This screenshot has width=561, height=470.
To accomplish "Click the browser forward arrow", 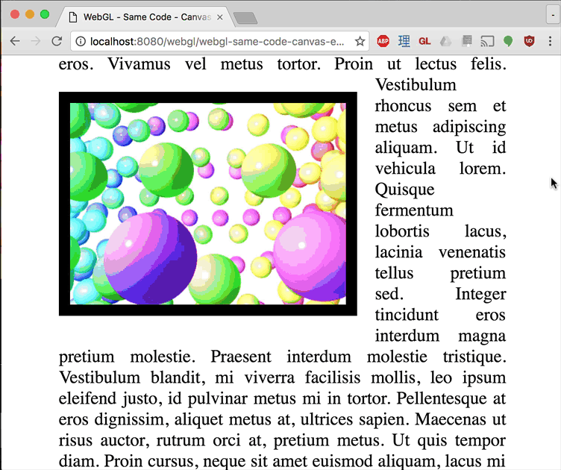I will [36, 42].
